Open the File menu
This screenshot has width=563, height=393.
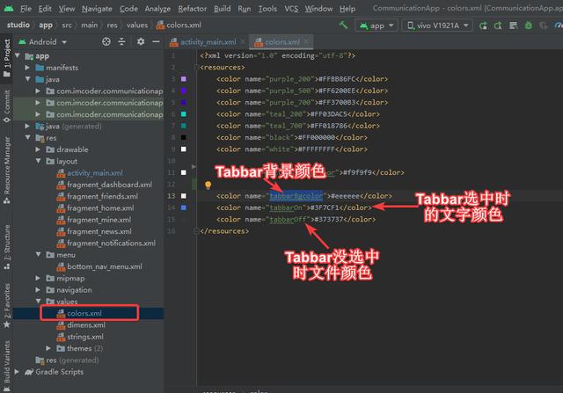point(26,9)
